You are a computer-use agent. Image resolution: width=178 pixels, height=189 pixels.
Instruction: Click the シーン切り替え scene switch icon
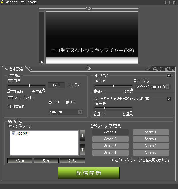click(x=94, y=126)
